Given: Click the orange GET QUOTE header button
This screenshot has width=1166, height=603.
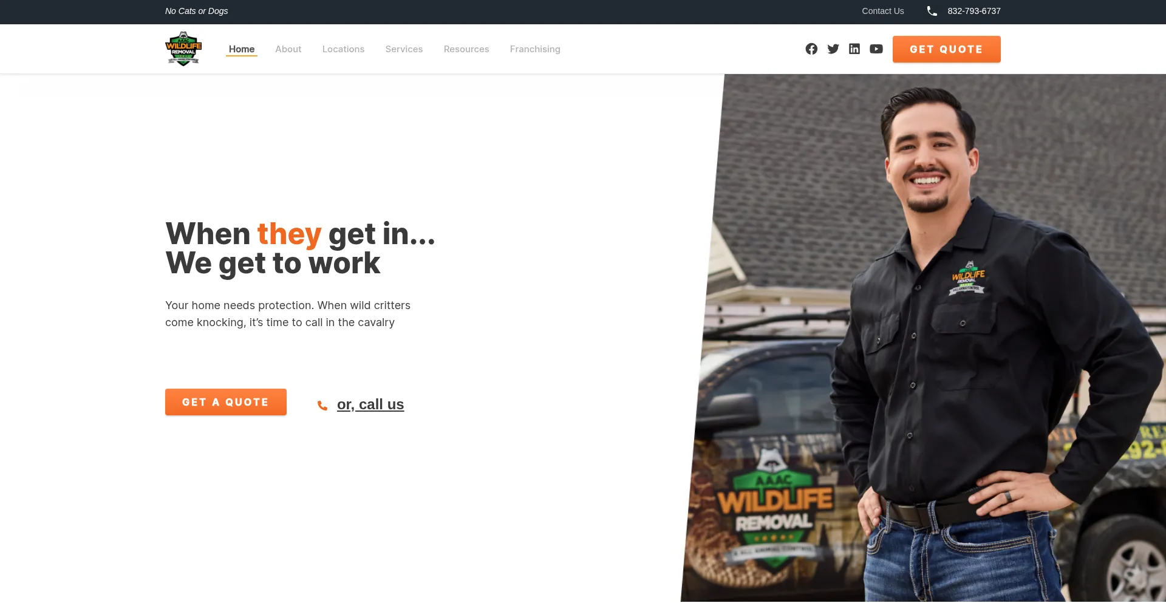Looking at the screenshot, I should (x=946, y=49).
